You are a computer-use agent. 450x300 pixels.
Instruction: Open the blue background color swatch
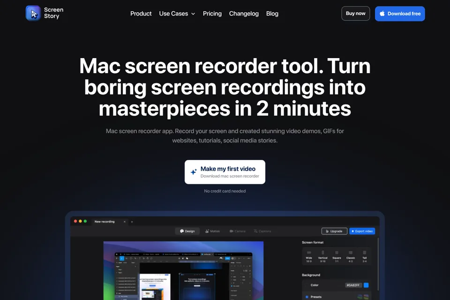pos(366,285)
